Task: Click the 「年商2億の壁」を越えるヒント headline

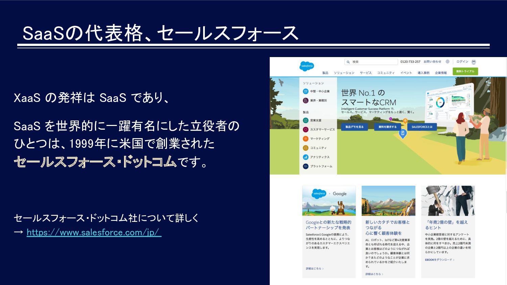Action: click(x=446, y=225)
